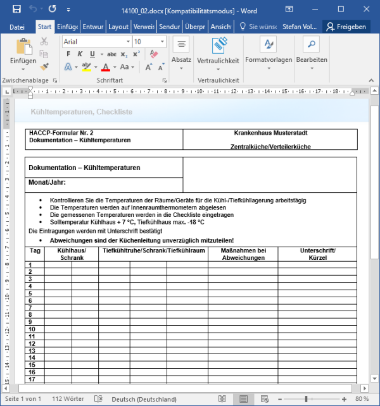This screenshot has width=380, height=406.
Task: Select the Format Painter brush icon
Action: point(44,66)
